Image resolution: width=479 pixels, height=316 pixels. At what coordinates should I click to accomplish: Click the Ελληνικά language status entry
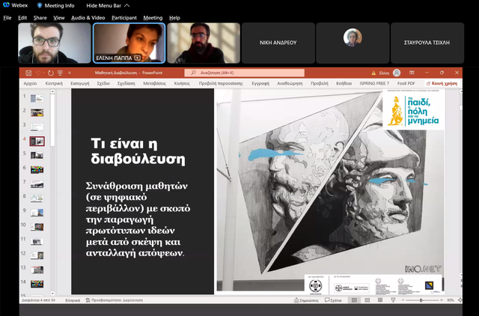click(x=73, y=300)
